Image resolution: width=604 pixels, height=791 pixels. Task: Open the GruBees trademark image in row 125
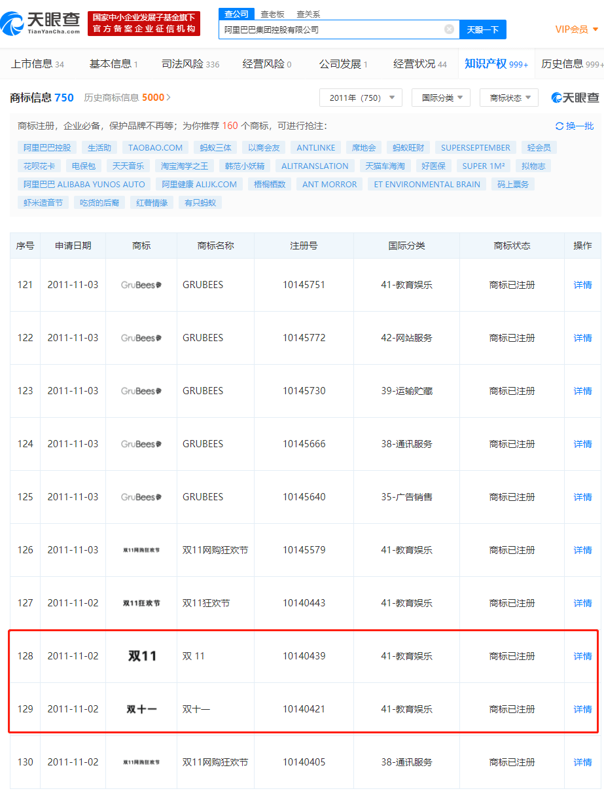click(141, 497)
